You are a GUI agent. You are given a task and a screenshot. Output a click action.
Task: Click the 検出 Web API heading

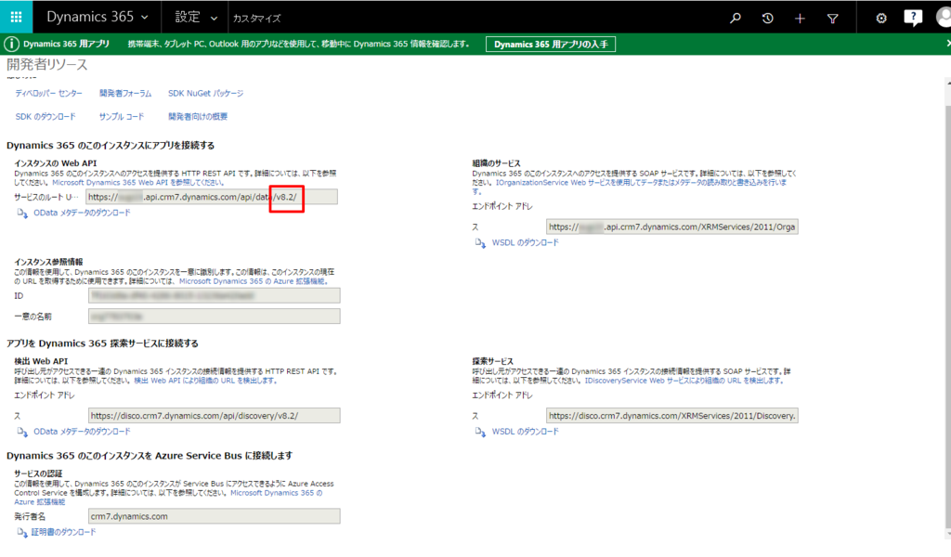point(41,361)
